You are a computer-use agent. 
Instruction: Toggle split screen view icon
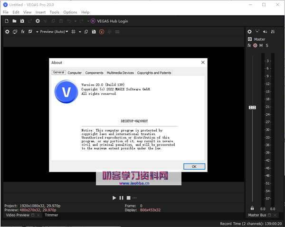pos(30,32)
